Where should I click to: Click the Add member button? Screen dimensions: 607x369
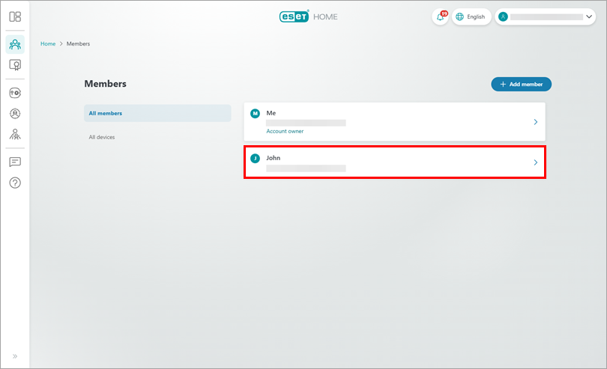(521, 85)
